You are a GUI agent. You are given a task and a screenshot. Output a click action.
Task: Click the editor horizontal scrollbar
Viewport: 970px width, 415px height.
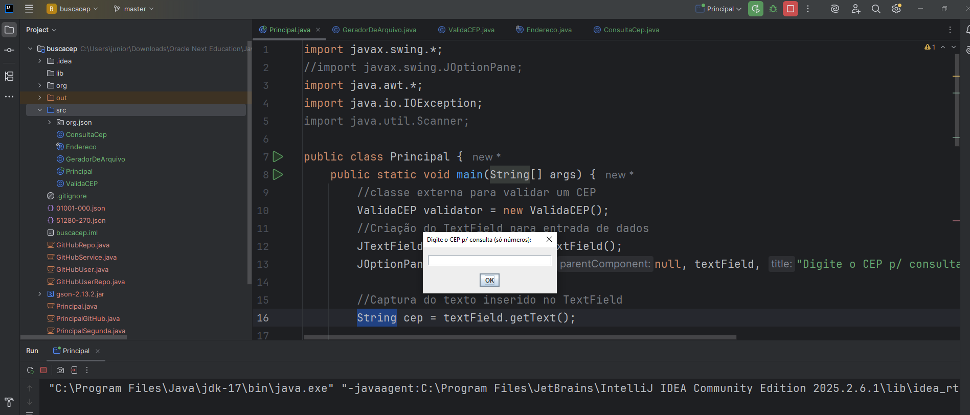(x=520, y=337)
